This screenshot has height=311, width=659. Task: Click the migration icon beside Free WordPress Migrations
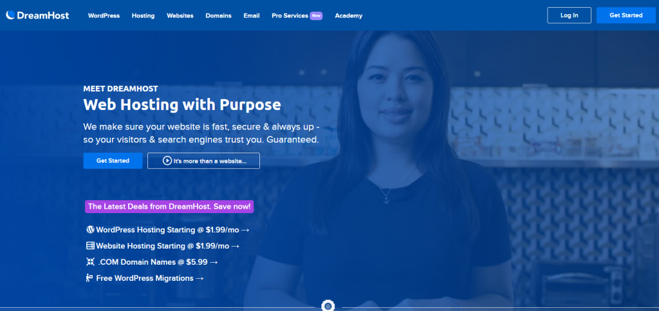(x=89, y=278)
